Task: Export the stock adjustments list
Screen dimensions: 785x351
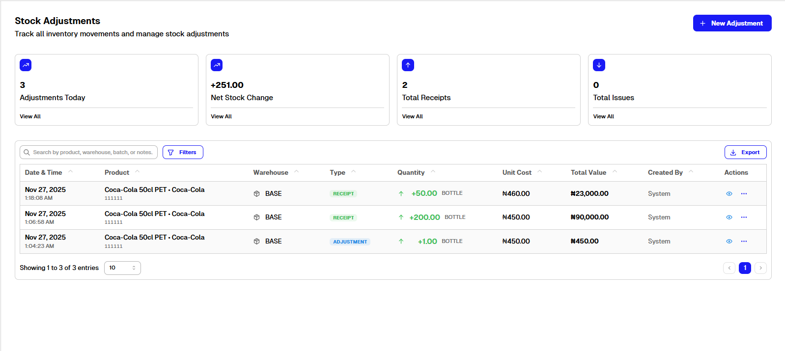Action: click(x=745, y=152)
